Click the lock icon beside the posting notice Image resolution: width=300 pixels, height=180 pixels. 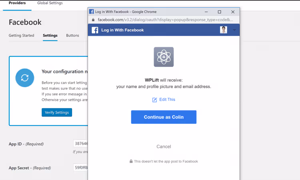point(131,161)
